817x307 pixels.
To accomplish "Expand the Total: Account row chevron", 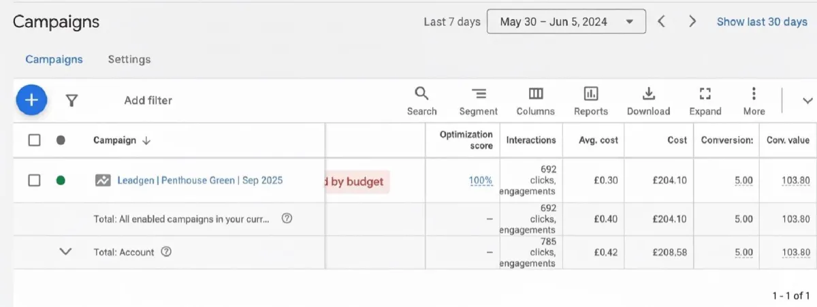I will (x=65, y=252).
